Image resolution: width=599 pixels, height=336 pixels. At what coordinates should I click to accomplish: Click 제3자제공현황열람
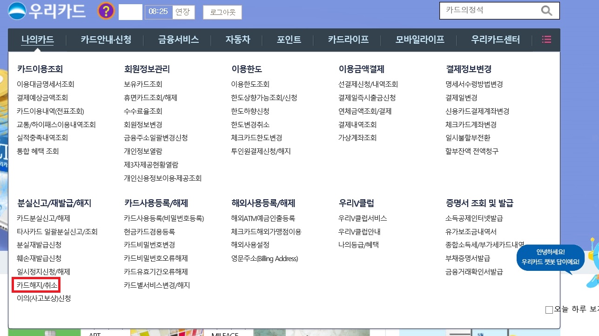[151, 165]
